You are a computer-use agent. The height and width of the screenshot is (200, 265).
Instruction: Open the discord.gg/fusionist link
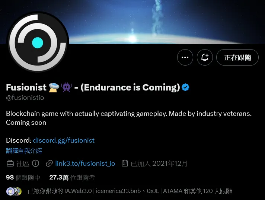coord(64,140)
